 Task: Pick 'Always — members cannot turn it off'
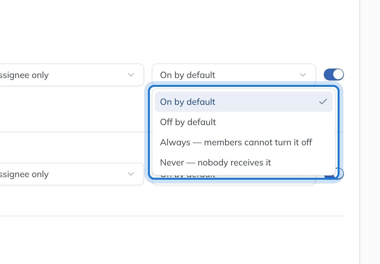click(x=243, y=142)
